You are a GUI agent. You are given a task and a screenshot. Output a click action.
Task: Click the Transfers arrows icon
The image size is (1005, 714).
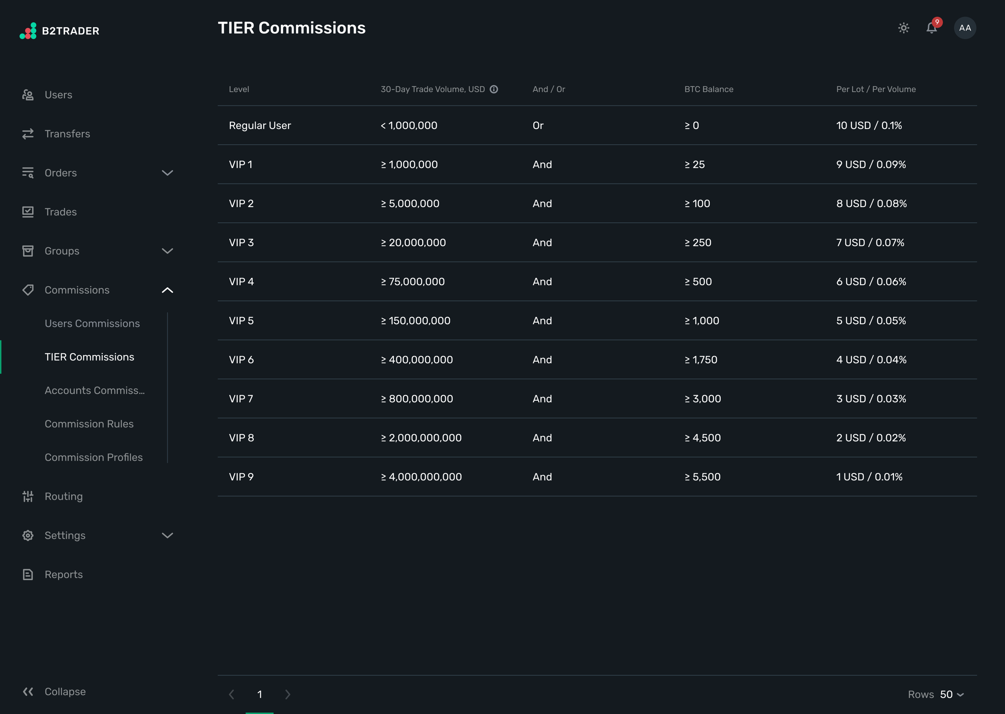tap(28, 134)
